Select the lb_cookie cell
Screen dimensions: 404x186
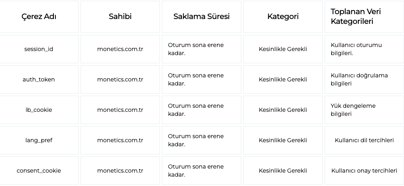click(38, 110)
